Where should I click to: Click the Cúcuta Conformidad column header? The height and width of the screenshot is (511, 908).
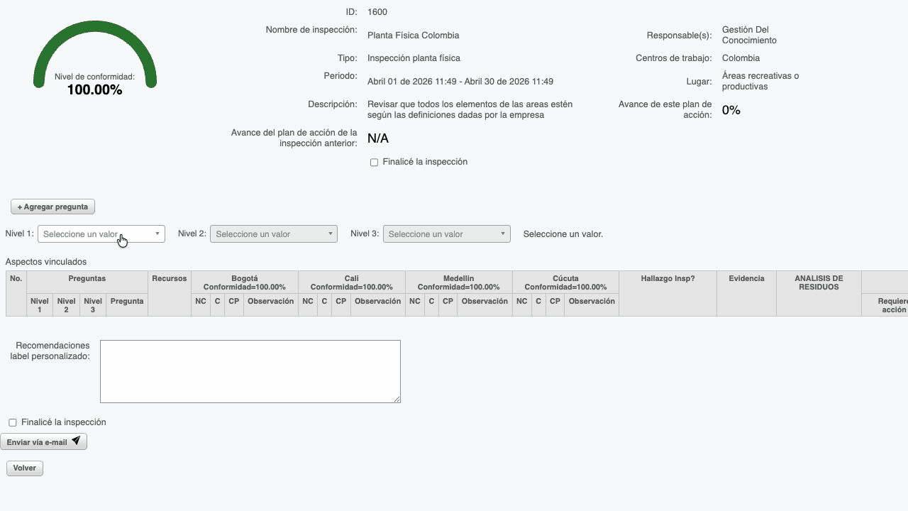567,282
